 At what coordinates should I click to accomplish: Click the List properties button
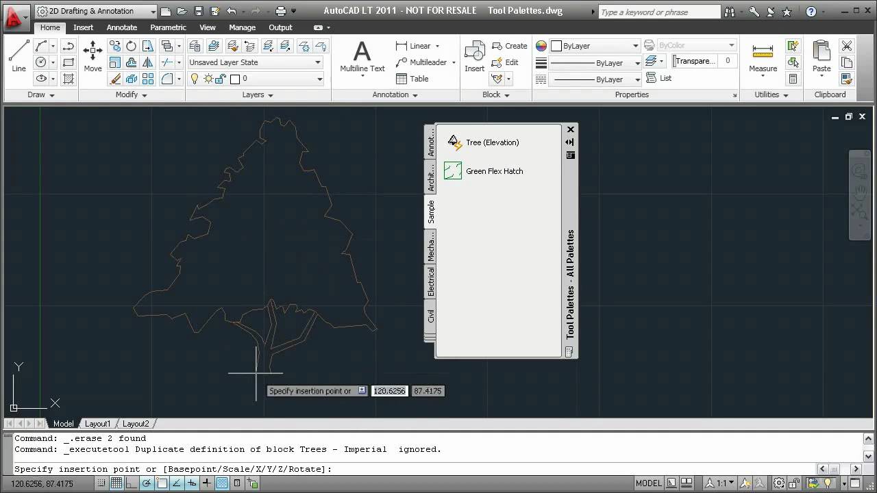[x=659, y=78]
